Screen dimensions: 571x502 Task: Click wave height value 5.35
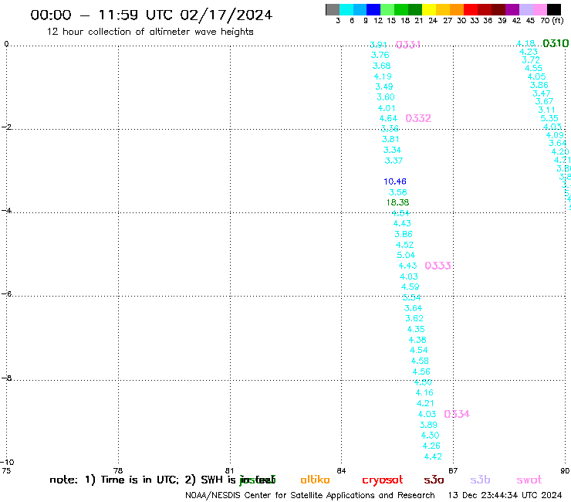[549, 118]
